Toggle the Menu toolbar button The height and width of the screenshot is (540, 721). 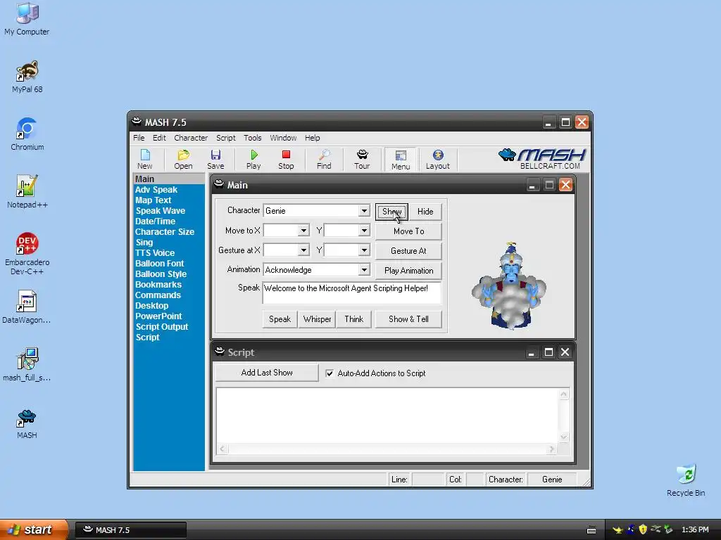coord(401,160)
